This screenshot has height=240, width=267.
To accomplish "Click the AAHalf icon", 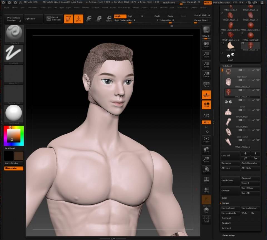I will click(206, 75).
